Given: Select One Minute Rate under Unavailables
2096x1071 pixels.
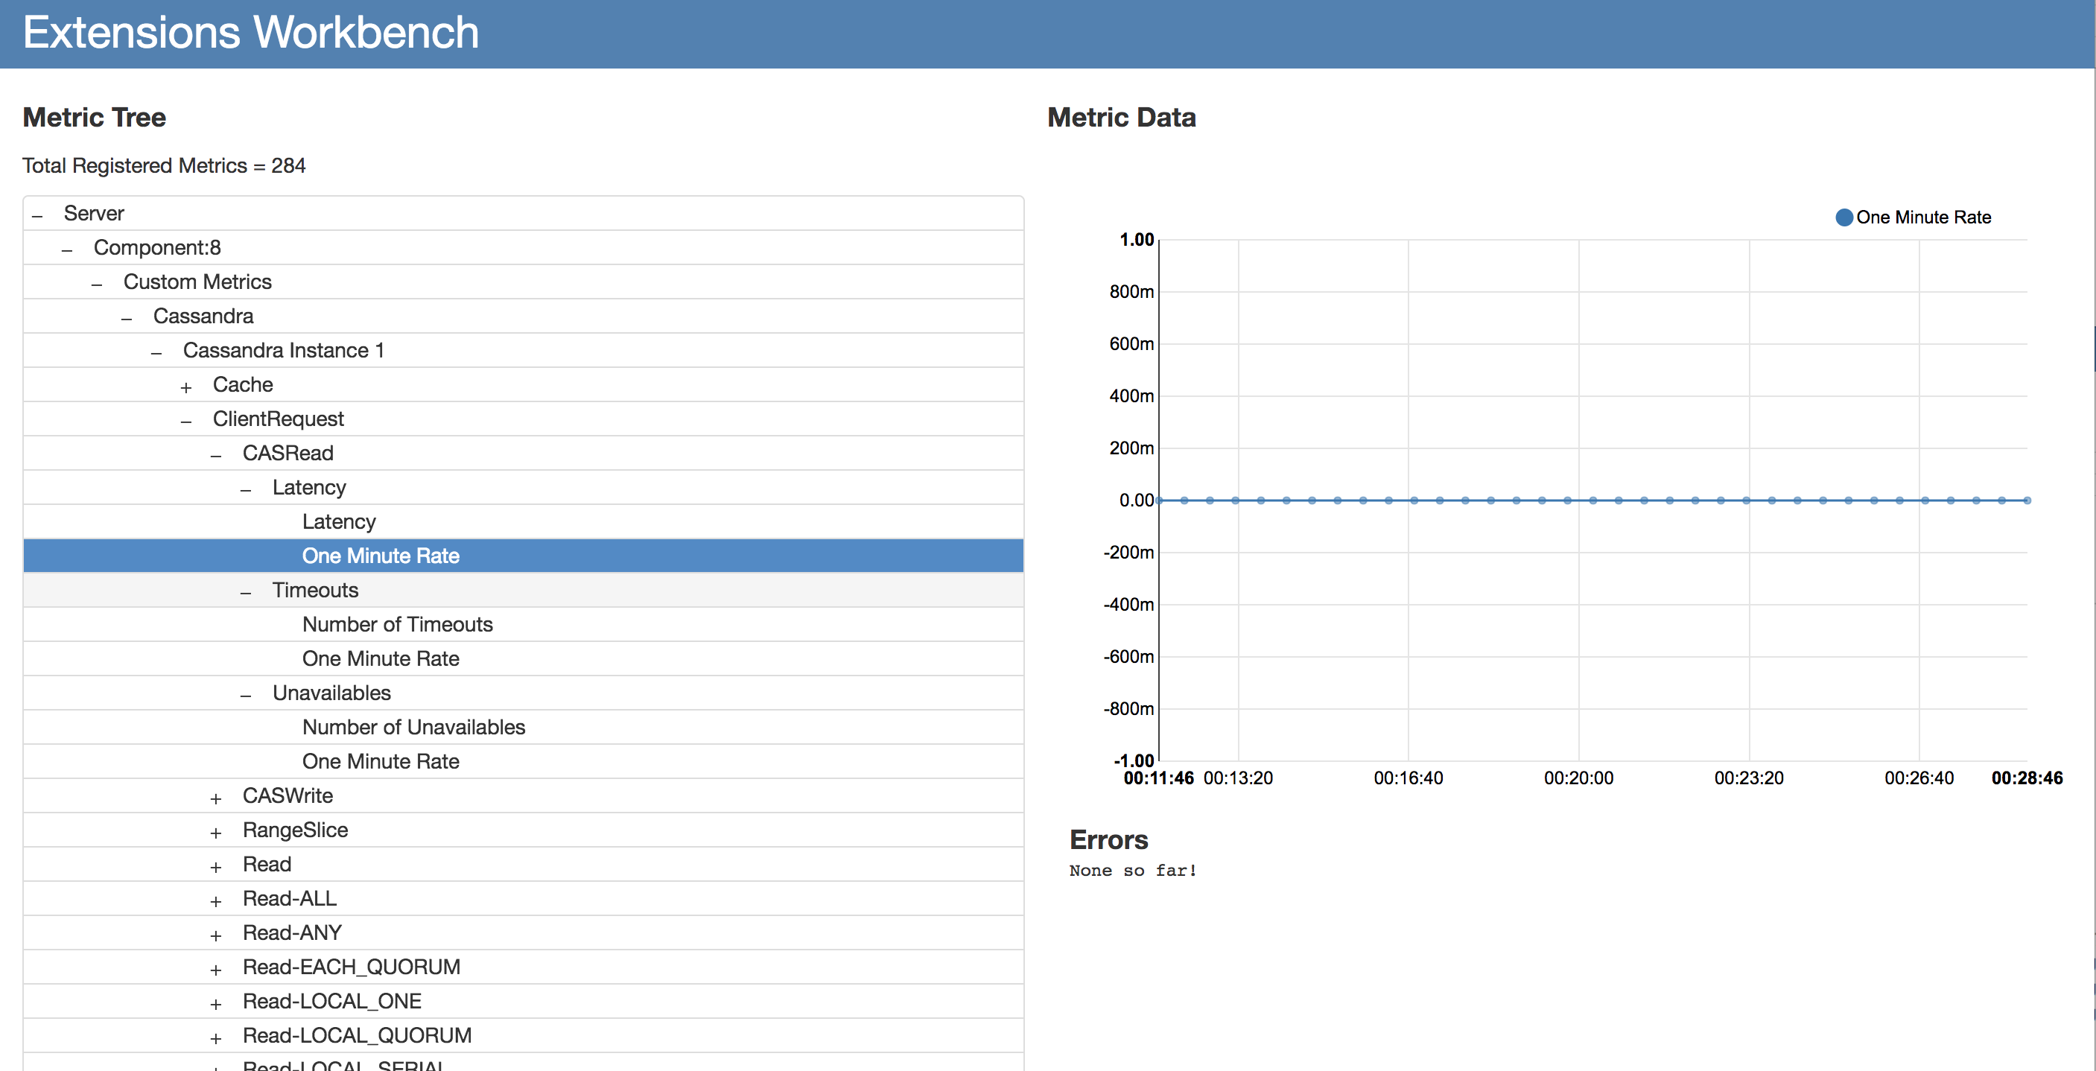Looking at the screenshot, I should coord(380,761).
